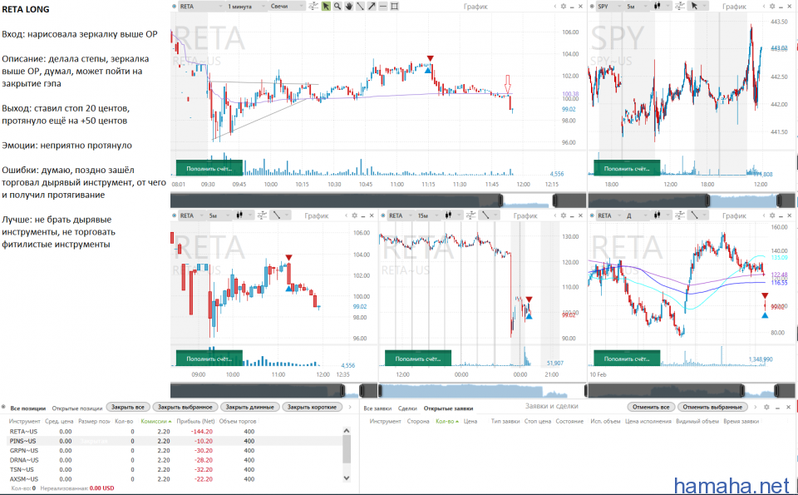Viewport: 798px width, 495px height.
Task: Click range slider under SPY chart
Action: pos(691,200)
